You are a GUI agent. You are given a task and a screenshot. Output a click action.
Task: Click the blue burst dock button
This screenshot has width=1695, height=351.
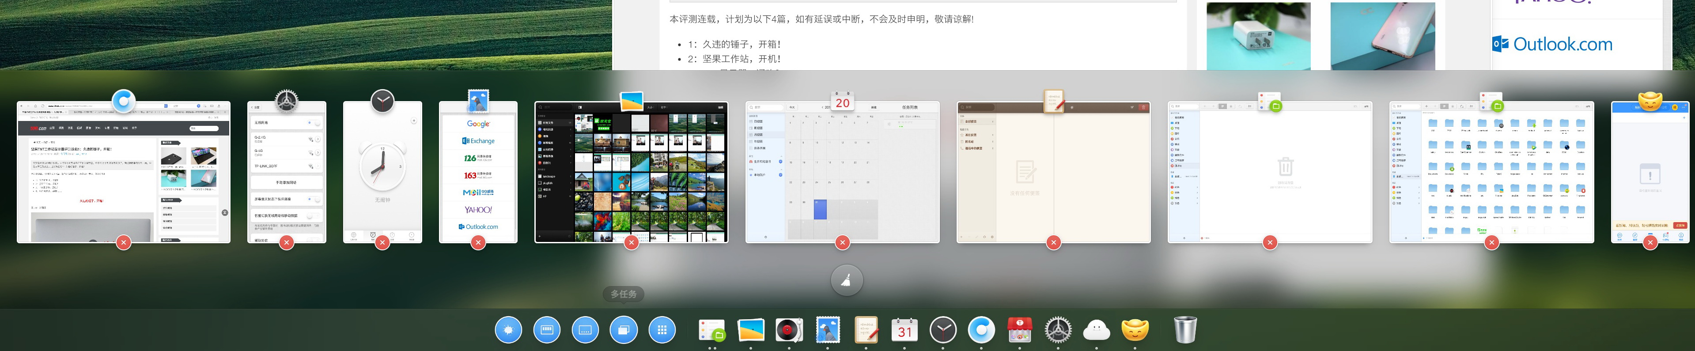point(509,330)
